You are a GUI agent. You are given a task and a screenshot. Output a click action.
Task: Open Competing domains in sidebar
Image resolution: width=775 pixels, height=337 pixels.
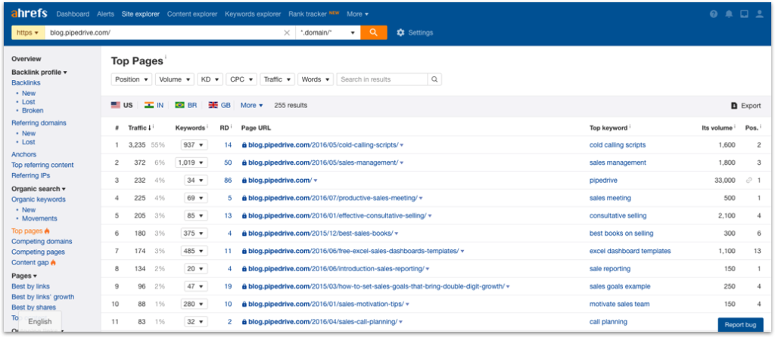click(x=42, y=241)
